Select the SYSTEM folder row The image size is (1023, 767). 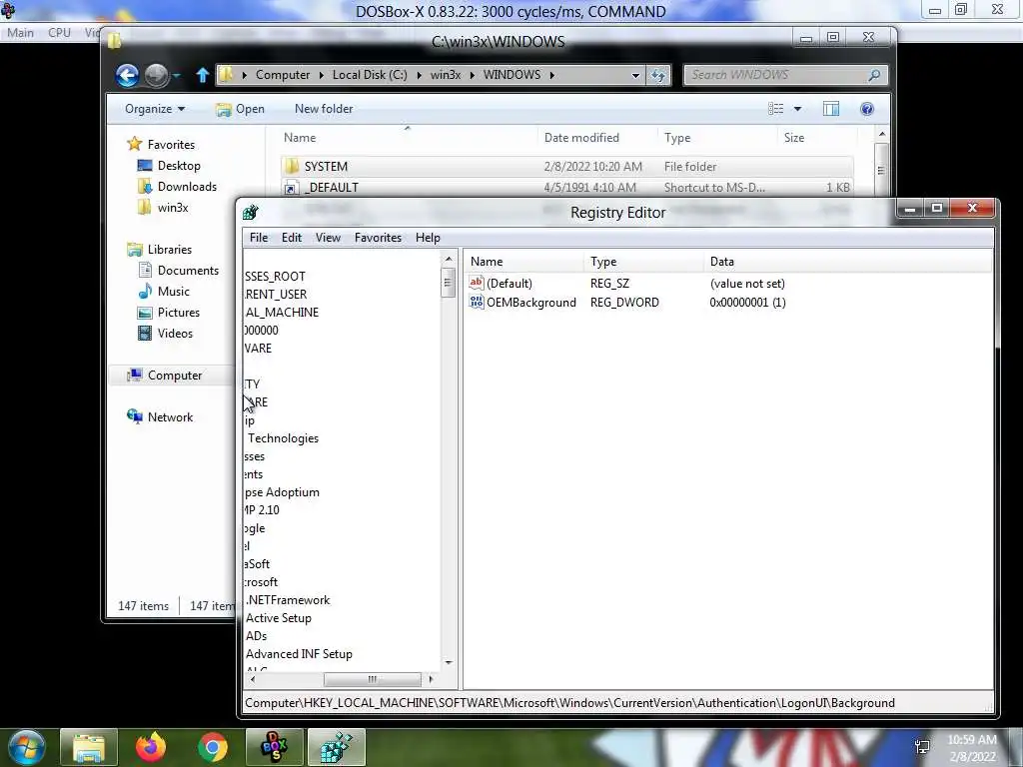tap(566, 167)
